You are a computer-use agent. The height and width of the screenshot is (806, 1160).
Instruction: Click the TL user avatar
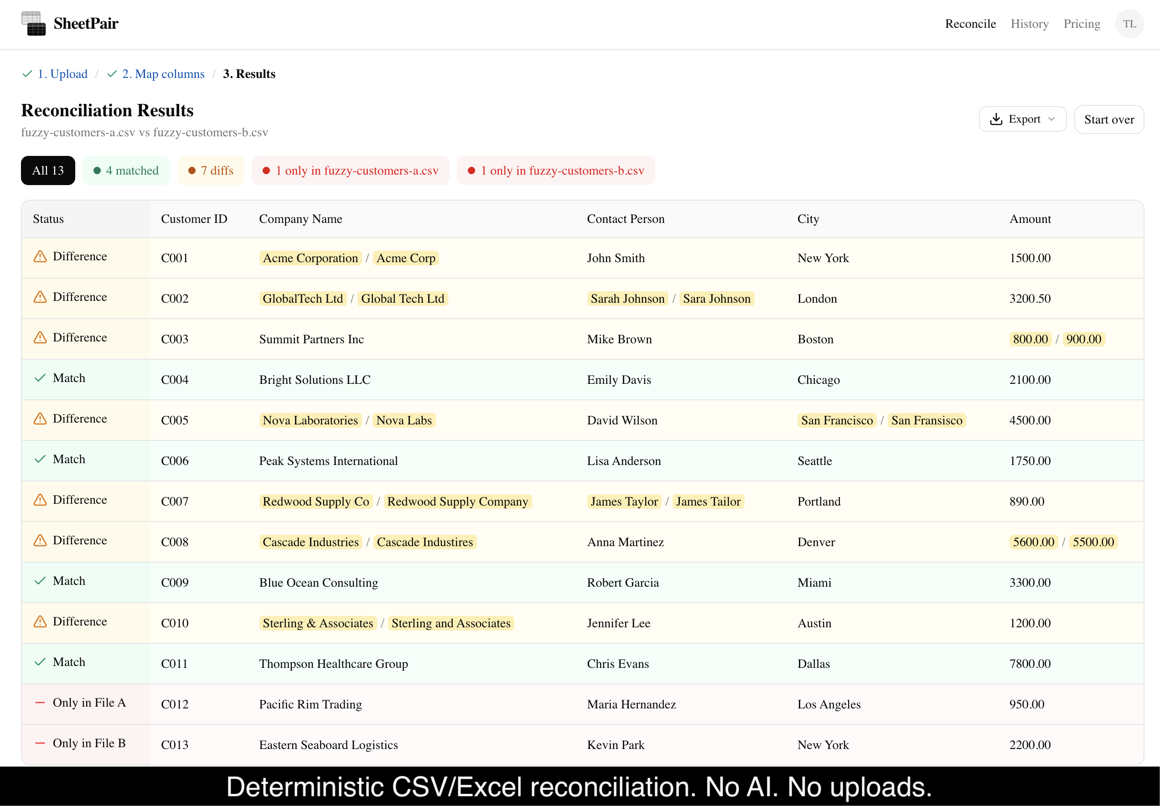pyautogui.click(x=1129, y=24)
